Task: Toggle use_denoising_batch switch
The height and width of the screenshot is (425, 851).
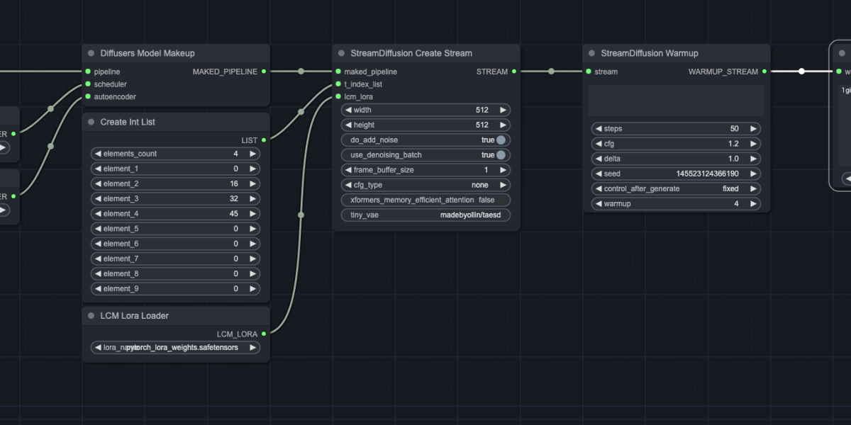Action: (x=501, y=155)
